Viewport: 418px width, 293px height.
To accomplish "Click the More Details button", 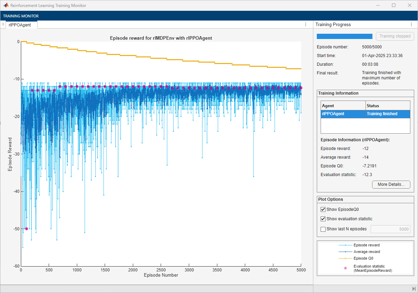I will click(x=391, y=184).
